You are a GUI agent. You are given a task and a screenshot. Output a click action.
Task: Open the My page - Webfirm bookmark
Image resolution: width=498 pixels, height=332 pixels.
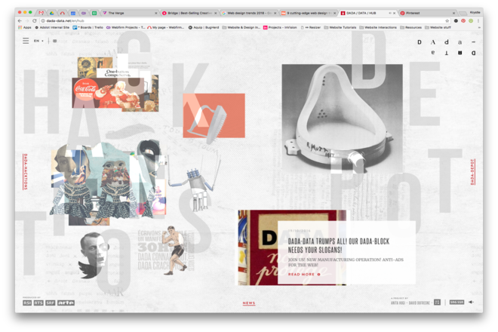point(165,27)
